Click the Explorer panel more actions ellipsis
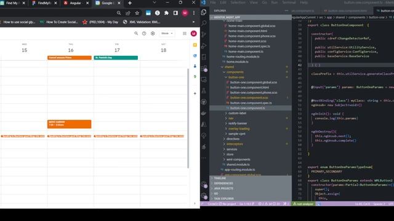394x221 pixels. tap(286, 11)
